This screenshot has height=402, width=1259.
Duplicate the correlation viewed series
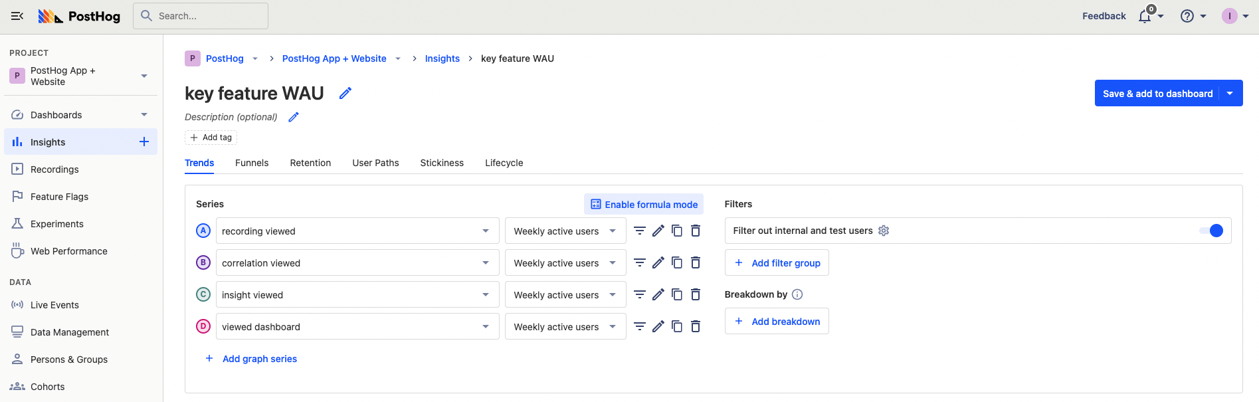click(x=677, y=262)
